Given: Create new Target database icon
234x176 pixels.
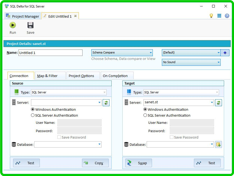Looking at the screenshot, I should pos(219,144).
